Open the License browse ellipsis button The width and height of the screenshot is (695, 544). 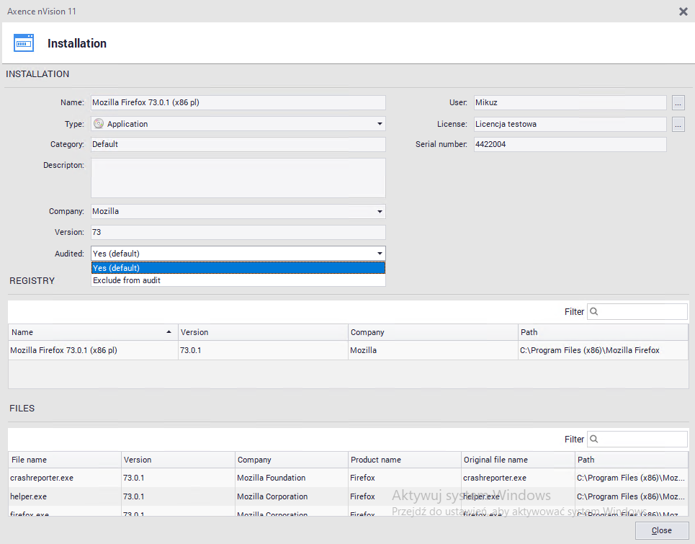click(678, 124)
